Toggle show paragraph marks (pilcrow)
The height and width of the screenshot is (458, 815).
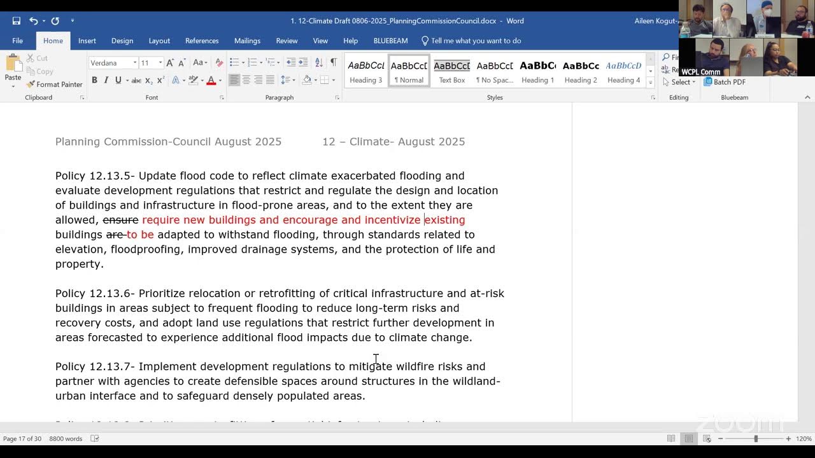[333, 62]
